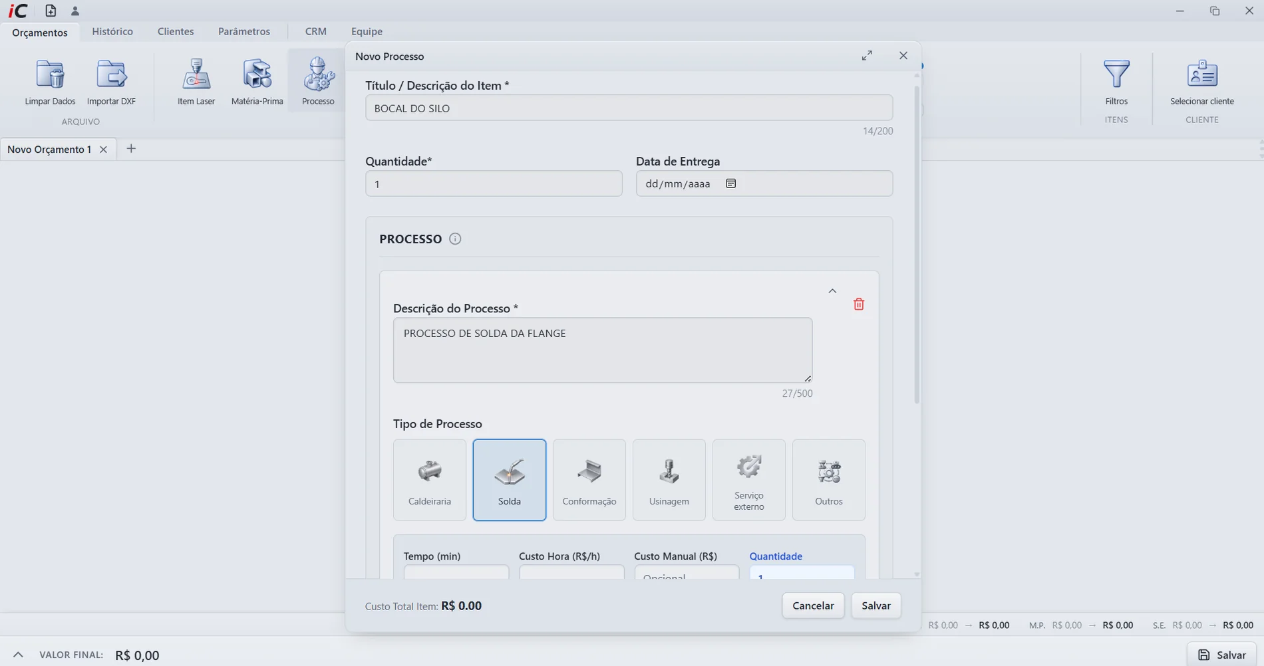This screenshot has width=1264, height=666.
Task: Click the Limpar Dados ribbon icon
Action: click(x=50, y=82)
